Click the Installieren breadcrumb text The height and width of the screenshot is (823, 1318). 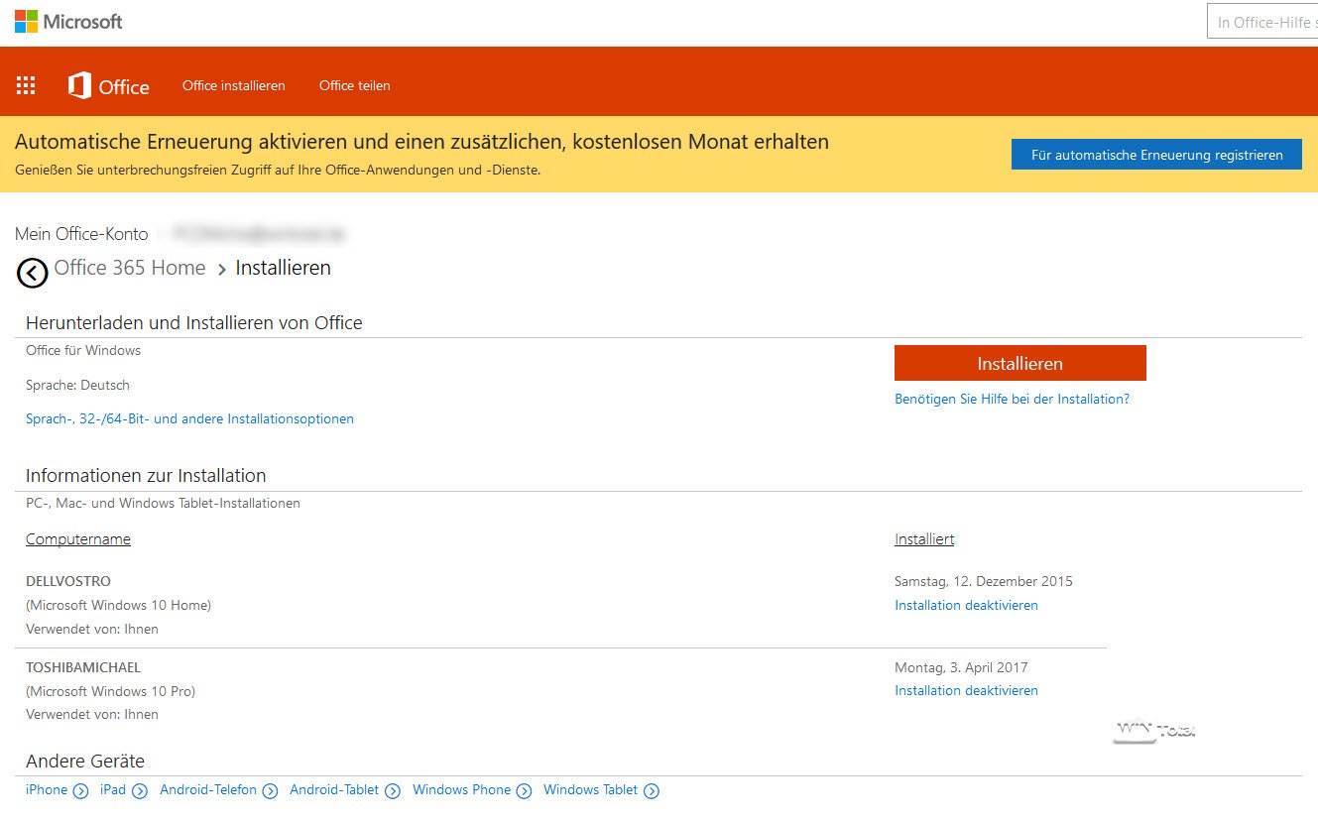[283, 268]
